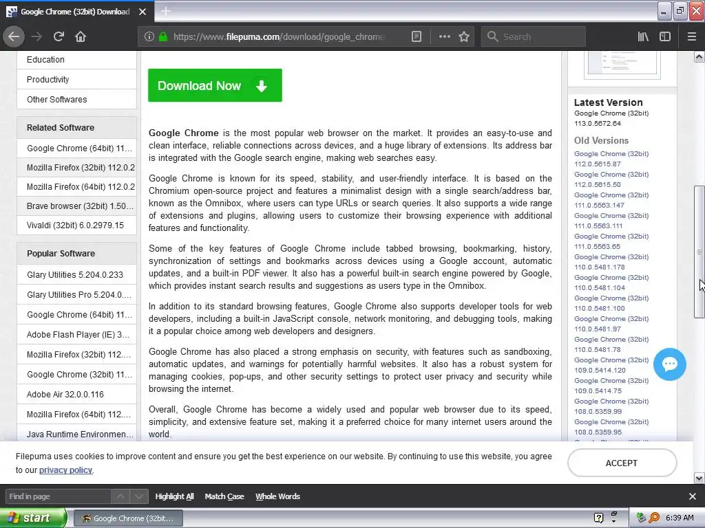Open old version 108.0.5359.99 link
Screen dimensions: 705x528
(x=611, y=406)
